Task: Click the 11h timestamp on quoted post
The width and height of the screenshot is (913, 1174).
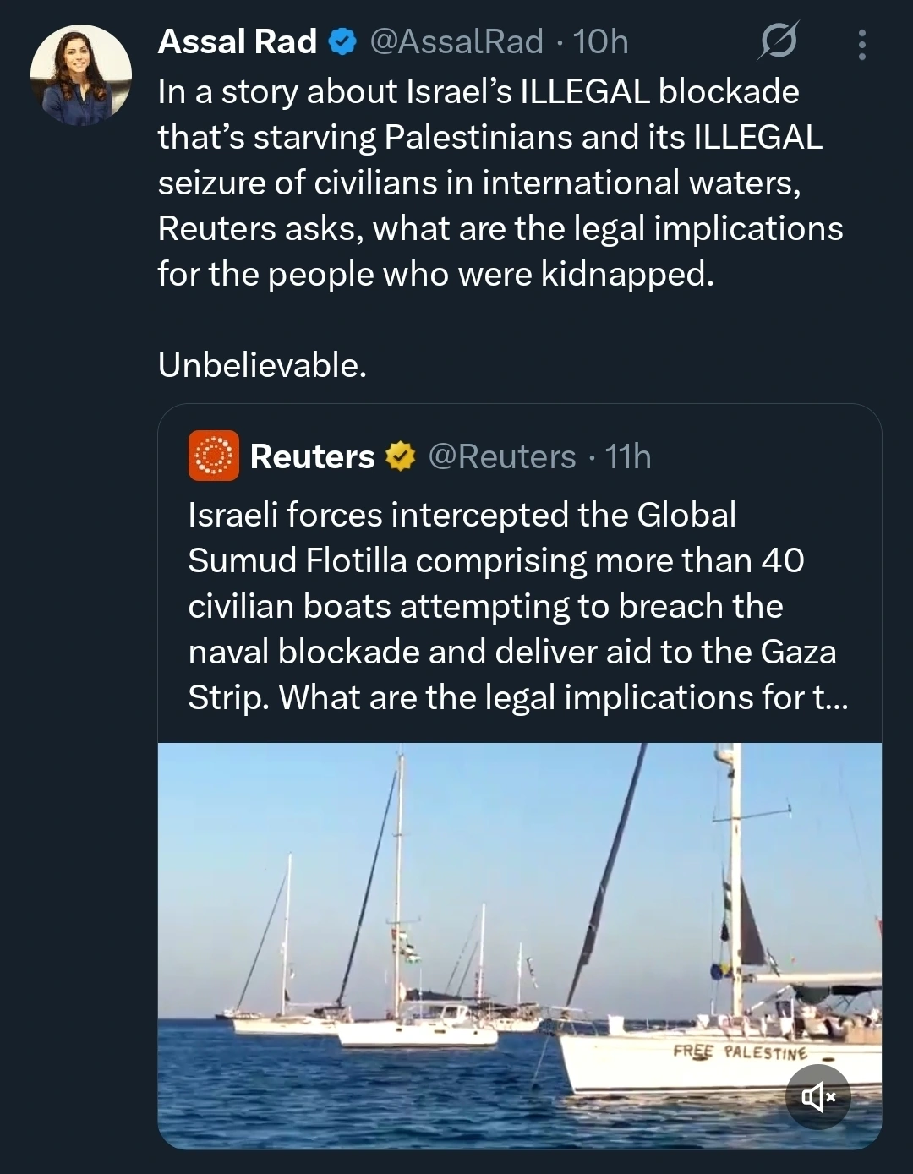Action: (x=628, y=457)
